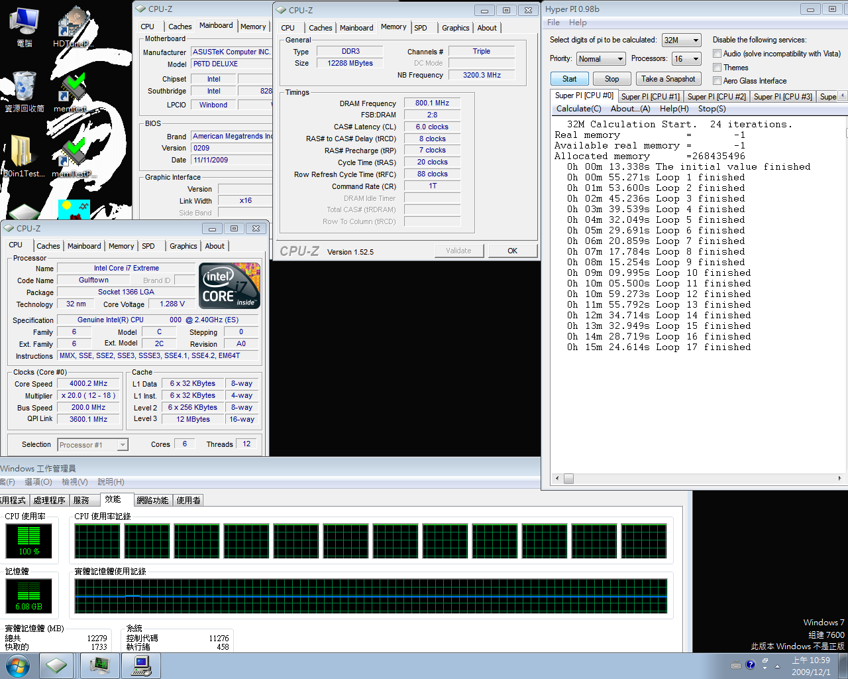Click NB Frequency value 3200.3 MHz
Viewport: 848px width, 679px height.
pos(482,75)
